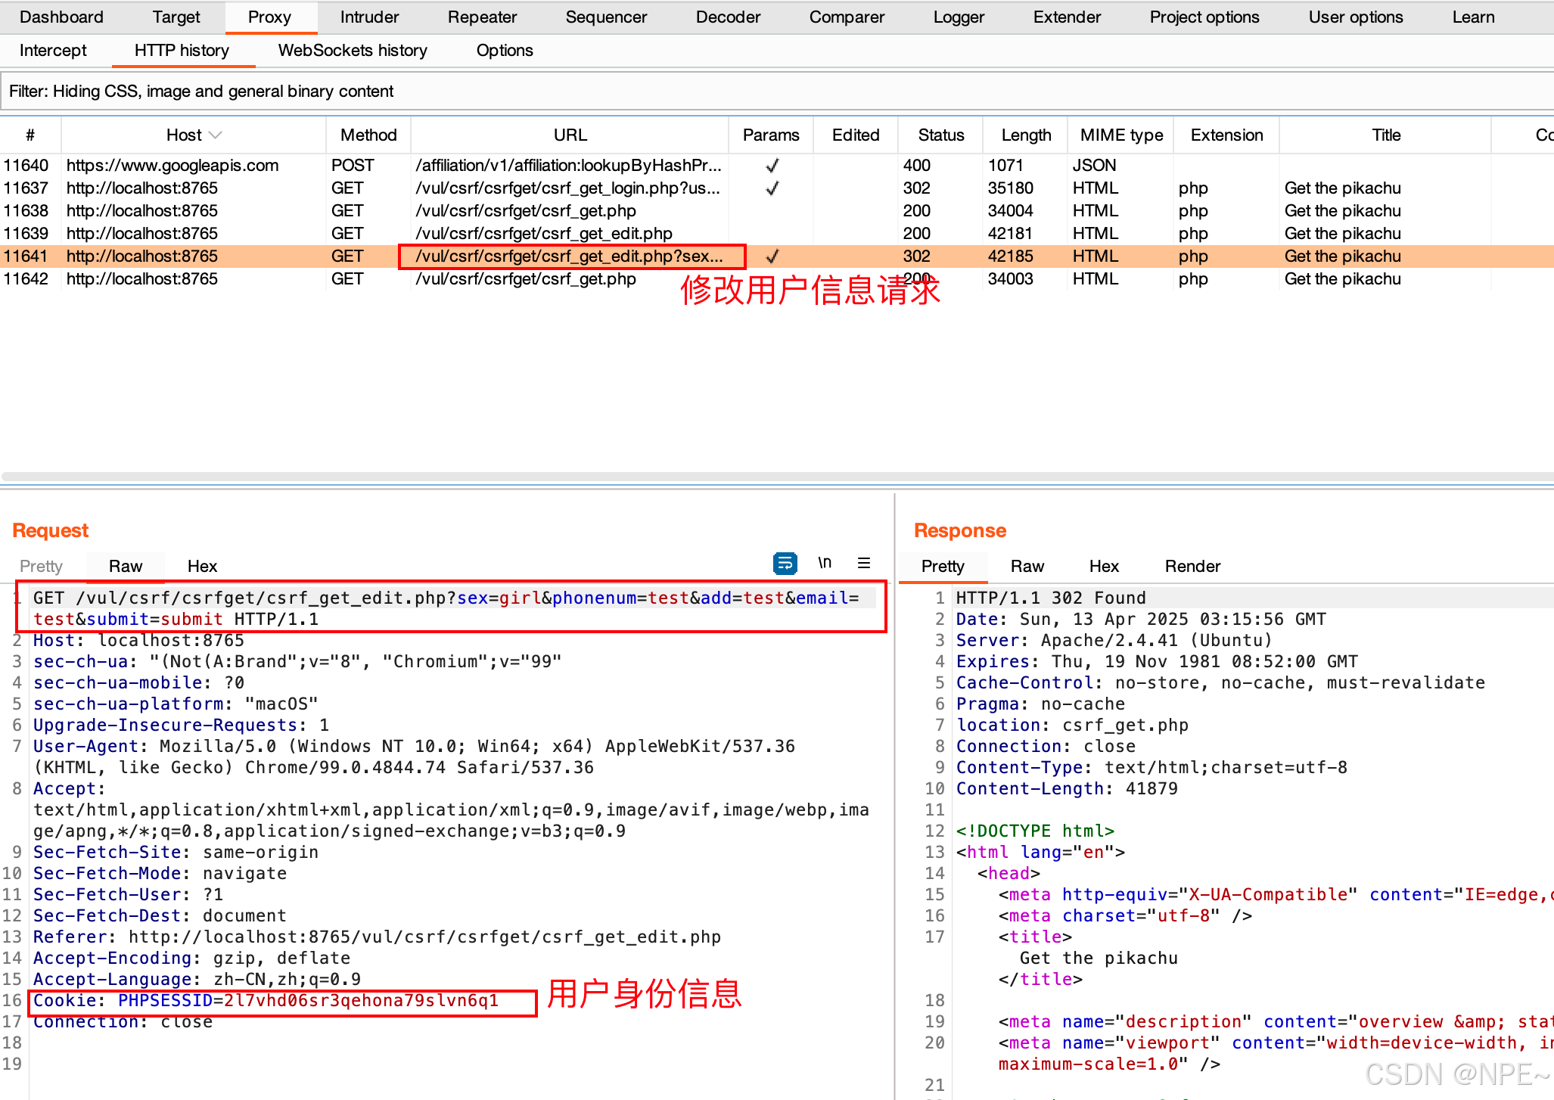Click Params checkmark in highlighted row 11641

point(772,256)
